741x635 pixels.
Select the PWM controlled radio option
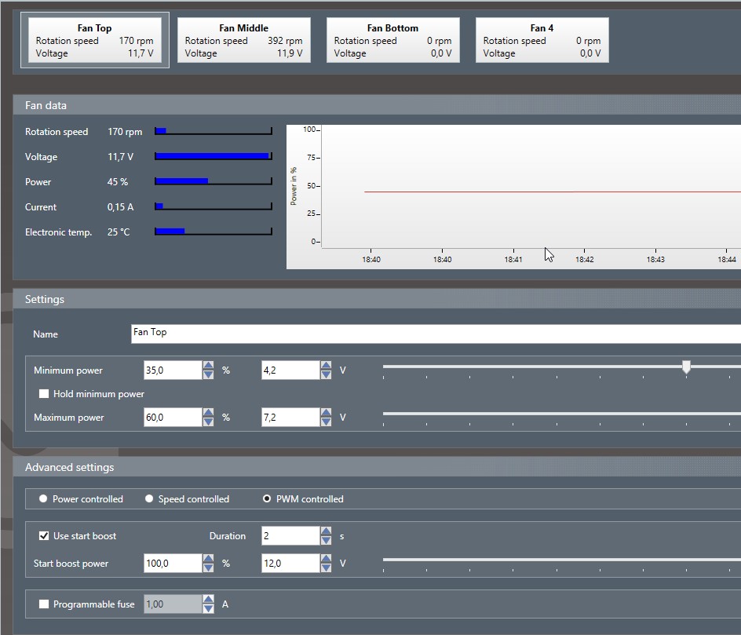click(x=267, y=499)
